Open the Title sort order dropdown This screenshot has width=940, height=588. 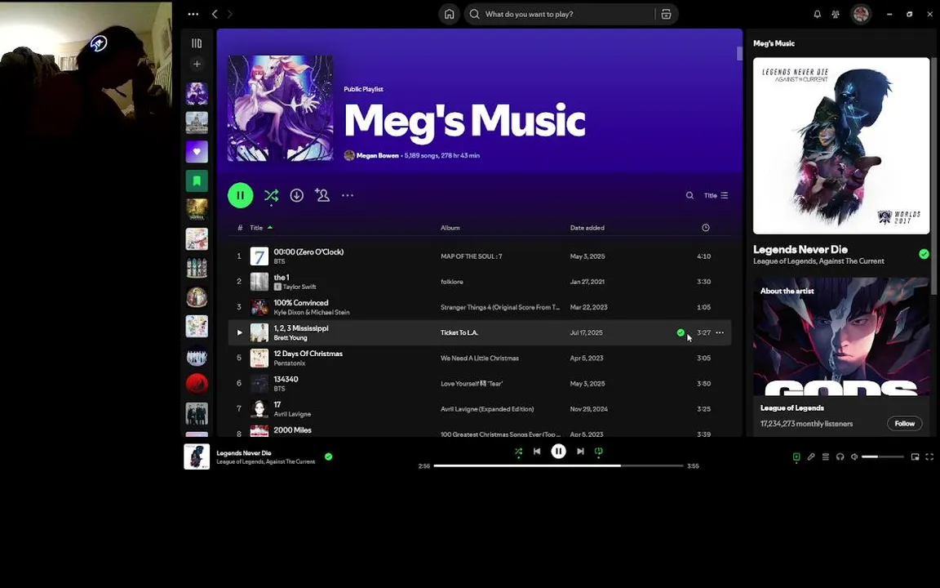pyautogui.click(x=716, y=196)
